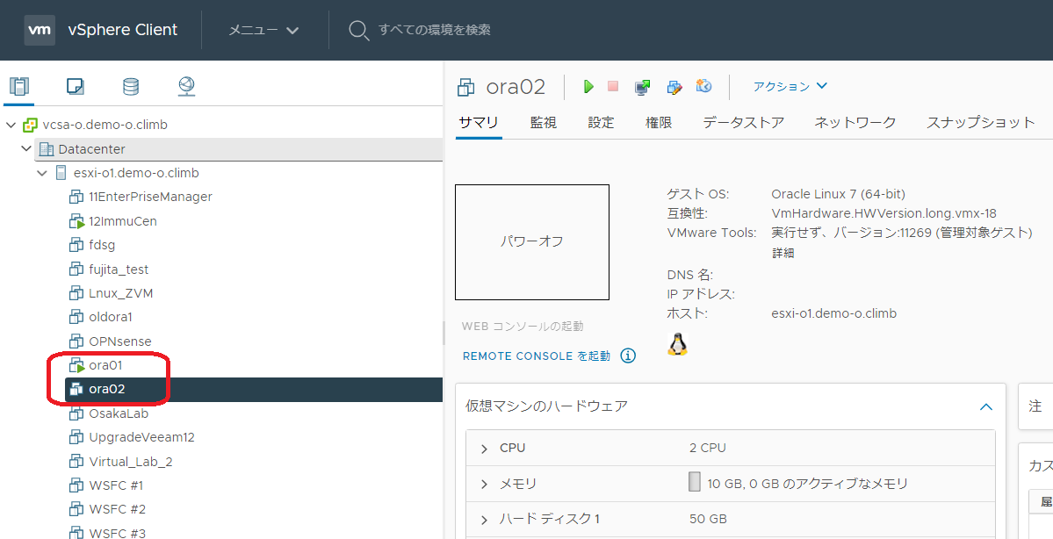Switch to VMs and Templates view icon
1053x539 pixels.
76,86
